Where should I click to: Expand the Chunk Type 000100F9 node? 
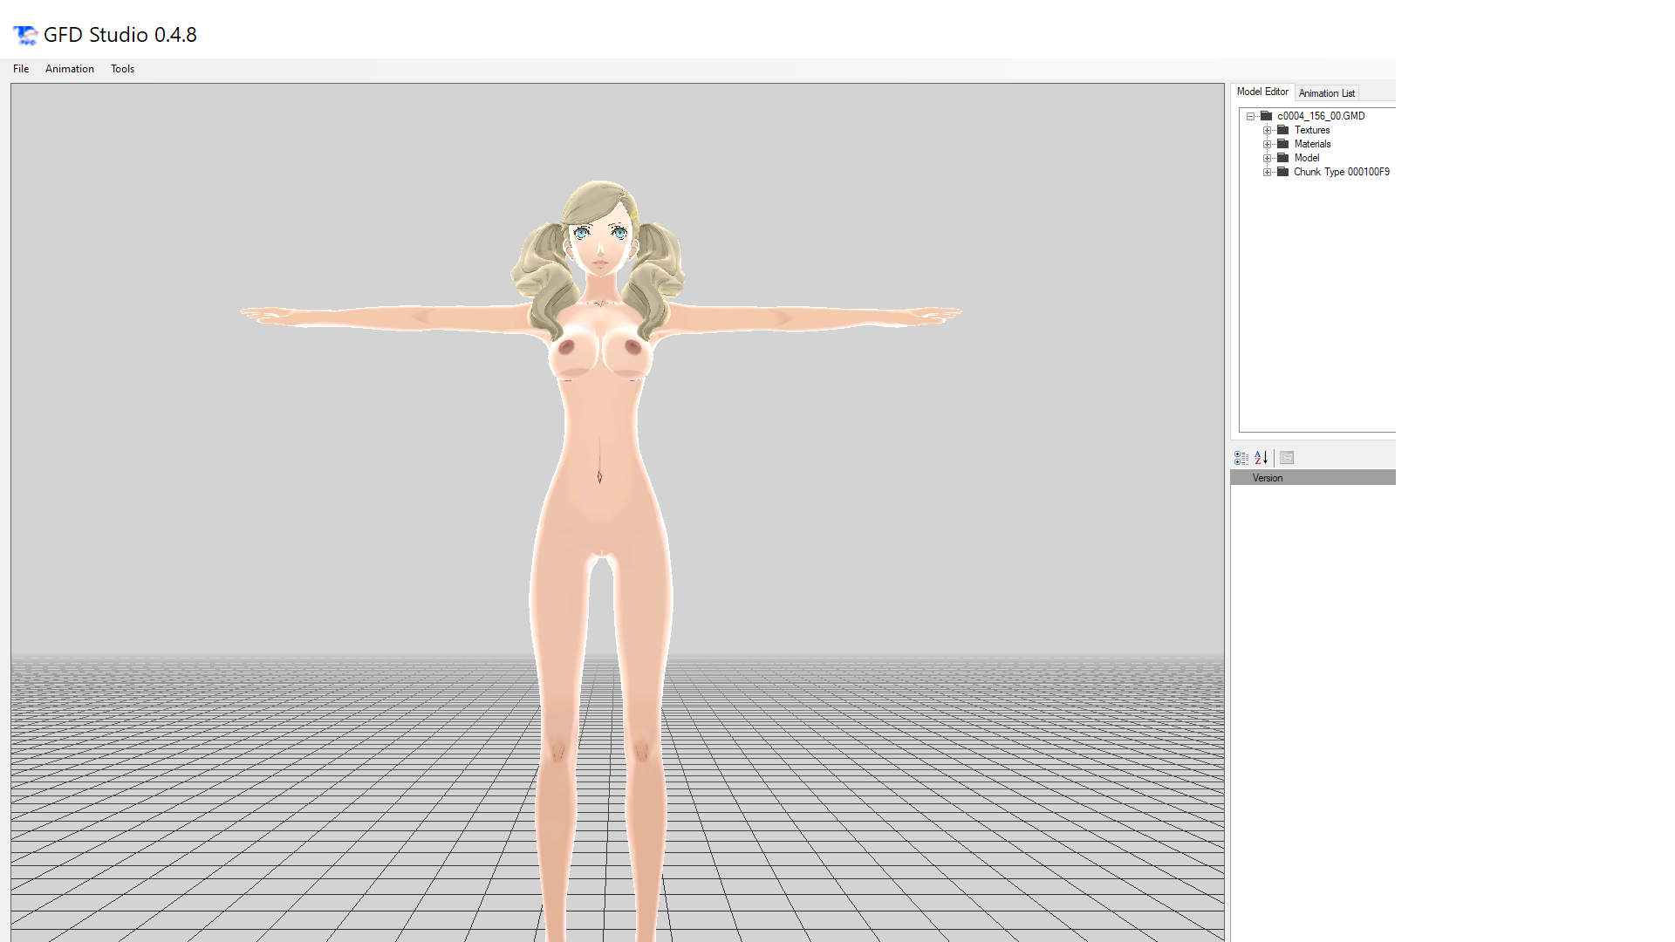[1268, 172]
